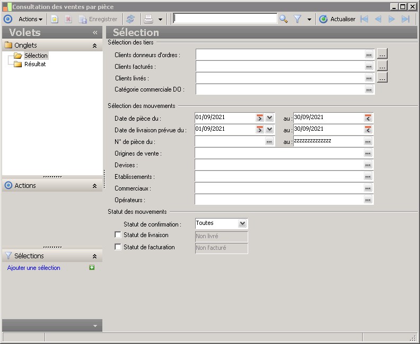Image resolution: width=420 pixels, height=344 pixels.
Task: Select the Sélection item in Onglets tree
Action: [36, 56]
